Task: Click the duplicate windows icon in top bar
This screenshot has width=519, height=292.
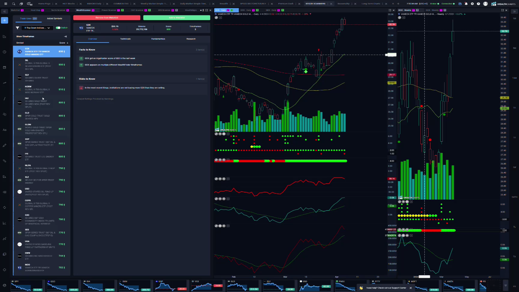Action: (x=21, y=4)
